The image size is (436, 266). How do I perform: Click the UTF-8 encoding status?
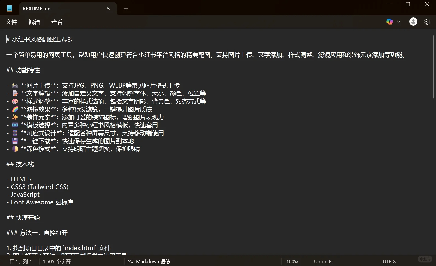tap(389, 261)
